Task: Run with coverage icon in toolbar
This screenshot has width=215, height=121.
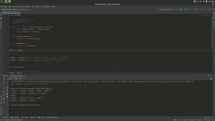Action: click(182, 9)
